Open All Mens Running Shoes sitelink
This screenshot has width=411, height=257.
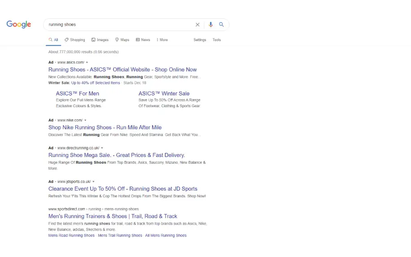tap(166, 235)
